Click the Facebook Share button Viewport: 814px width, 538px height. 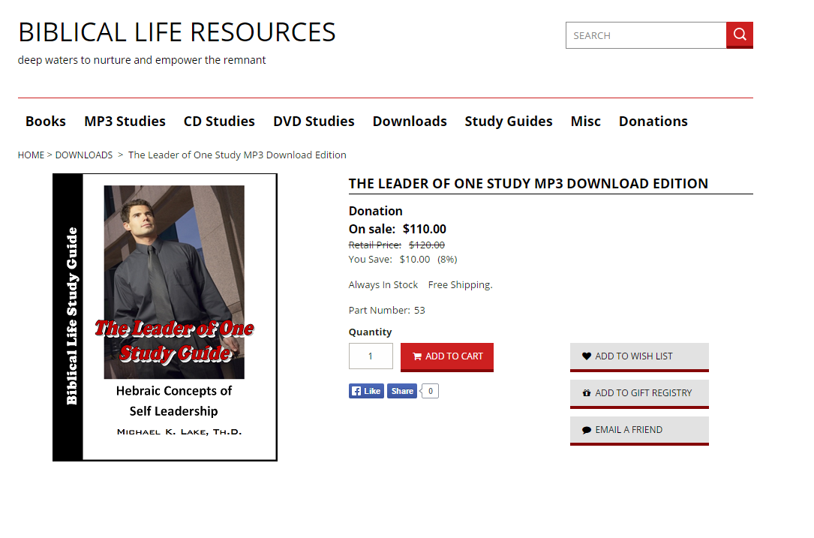402,391
